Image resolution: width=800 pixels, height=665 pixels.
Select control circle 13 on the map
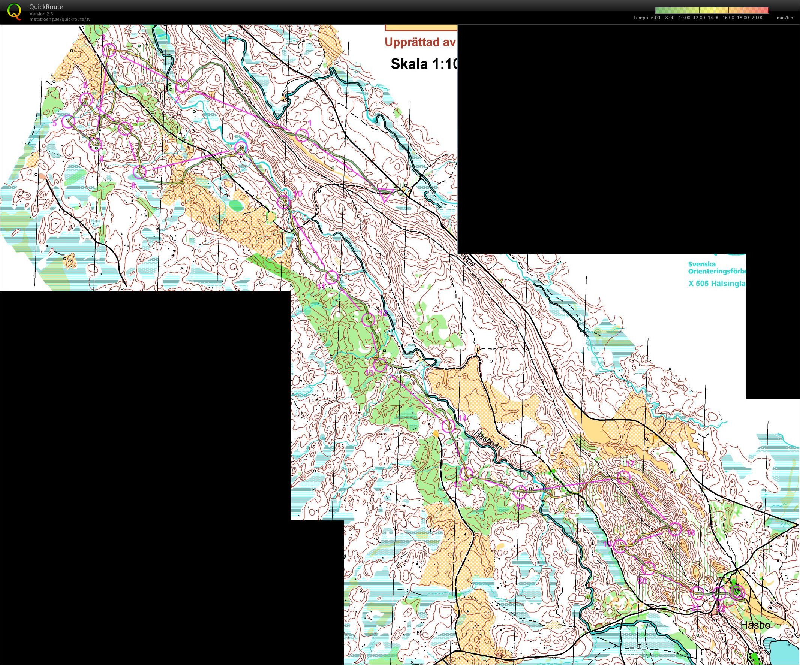coord(380,365)
